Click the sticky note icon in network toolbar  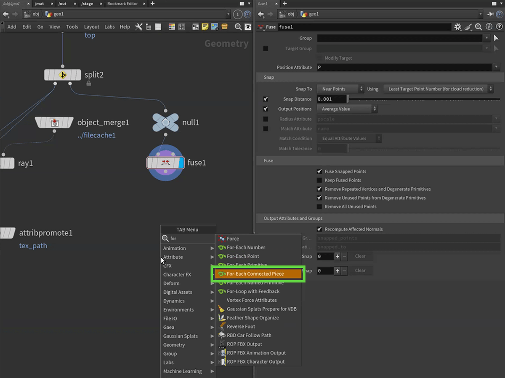[205, 27]
